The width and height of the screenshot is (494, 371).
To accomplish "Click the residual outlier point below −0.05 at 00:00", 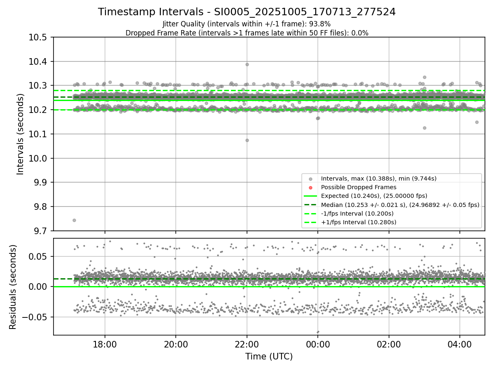I will click(x=318, y=332).
